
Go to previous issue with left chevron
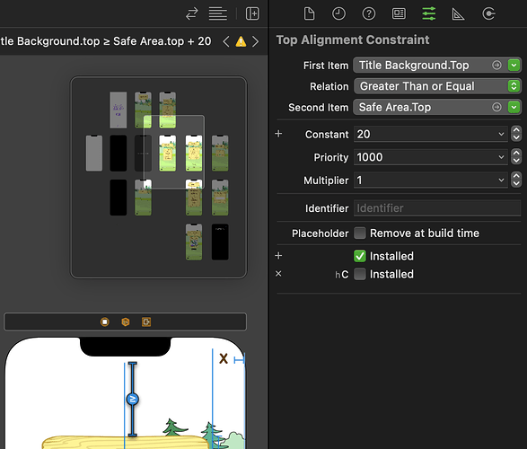click(226, 41)
